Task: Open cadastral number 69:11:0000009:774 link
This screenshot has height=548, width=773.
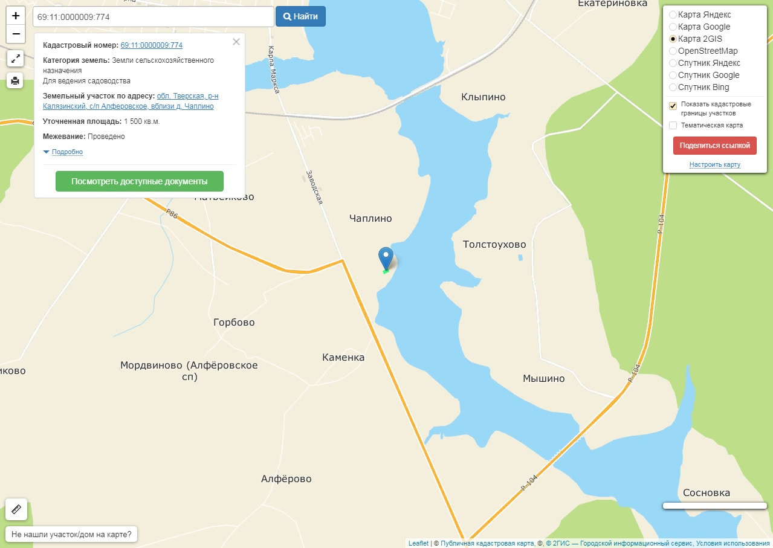Action: 152,45
